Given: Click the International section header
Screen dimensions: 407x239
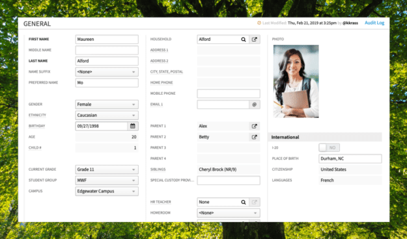Looking at the screenshot, I should click(325, 137).
